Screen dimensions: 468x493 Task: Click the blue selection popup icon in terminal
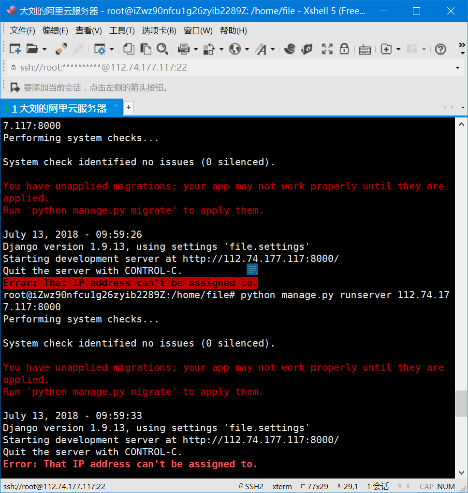coord(252,269)
